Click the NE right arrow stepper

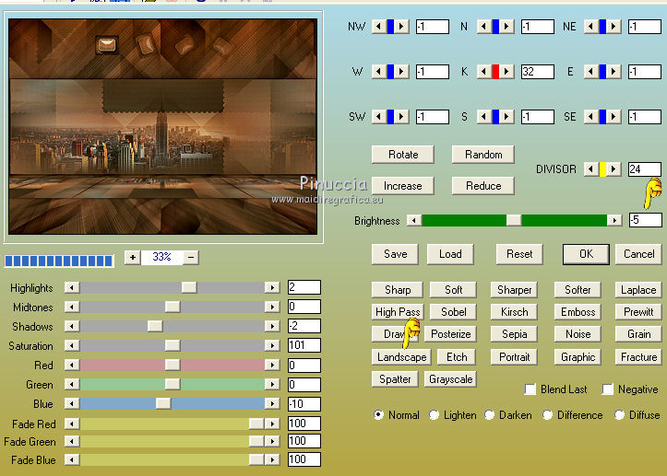613,27
